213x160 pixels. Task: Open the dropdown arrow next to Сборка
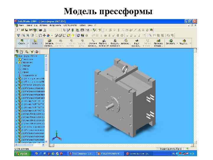coord(28,43)
